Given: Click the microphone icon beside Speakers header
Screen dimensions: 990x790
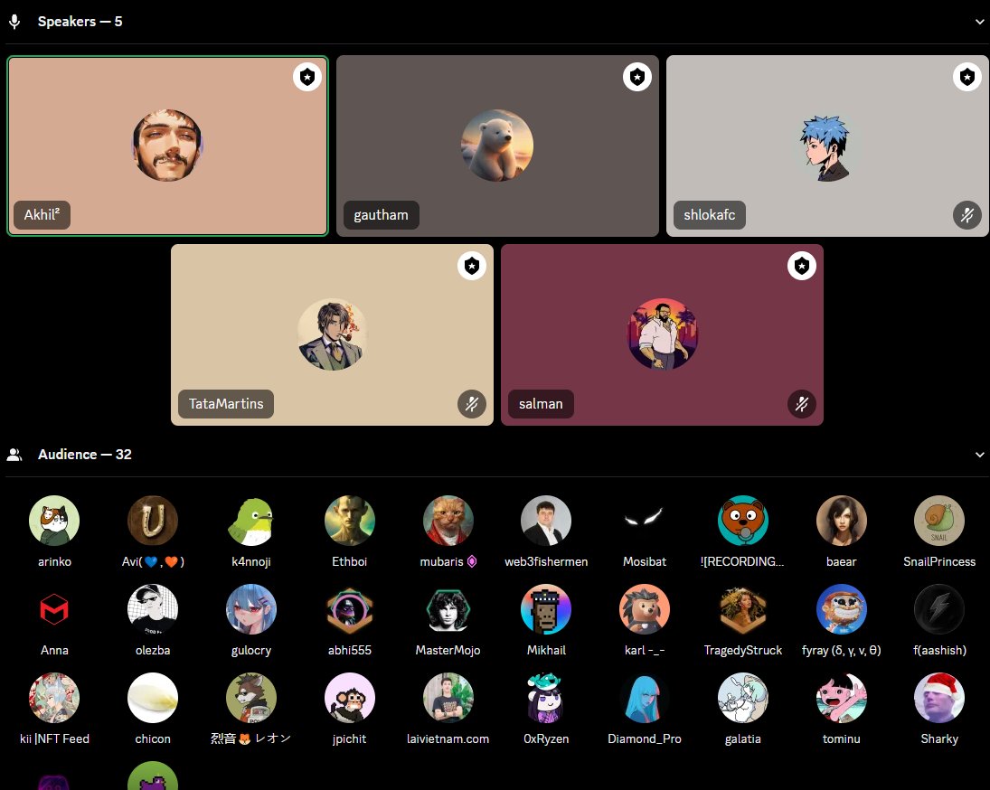Looking at the screenshot, I should click(x=13, y=21).
